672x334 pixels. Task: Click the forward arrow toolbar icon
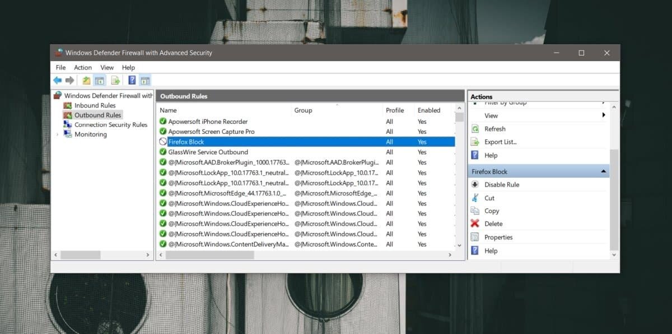(69, 81)
